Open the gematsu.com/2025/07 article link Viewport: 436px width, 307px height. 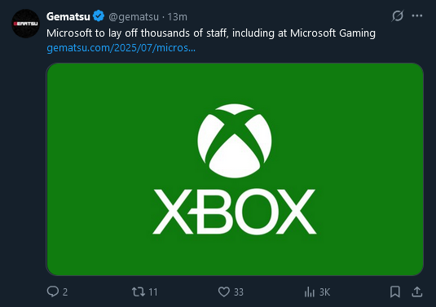121,48
